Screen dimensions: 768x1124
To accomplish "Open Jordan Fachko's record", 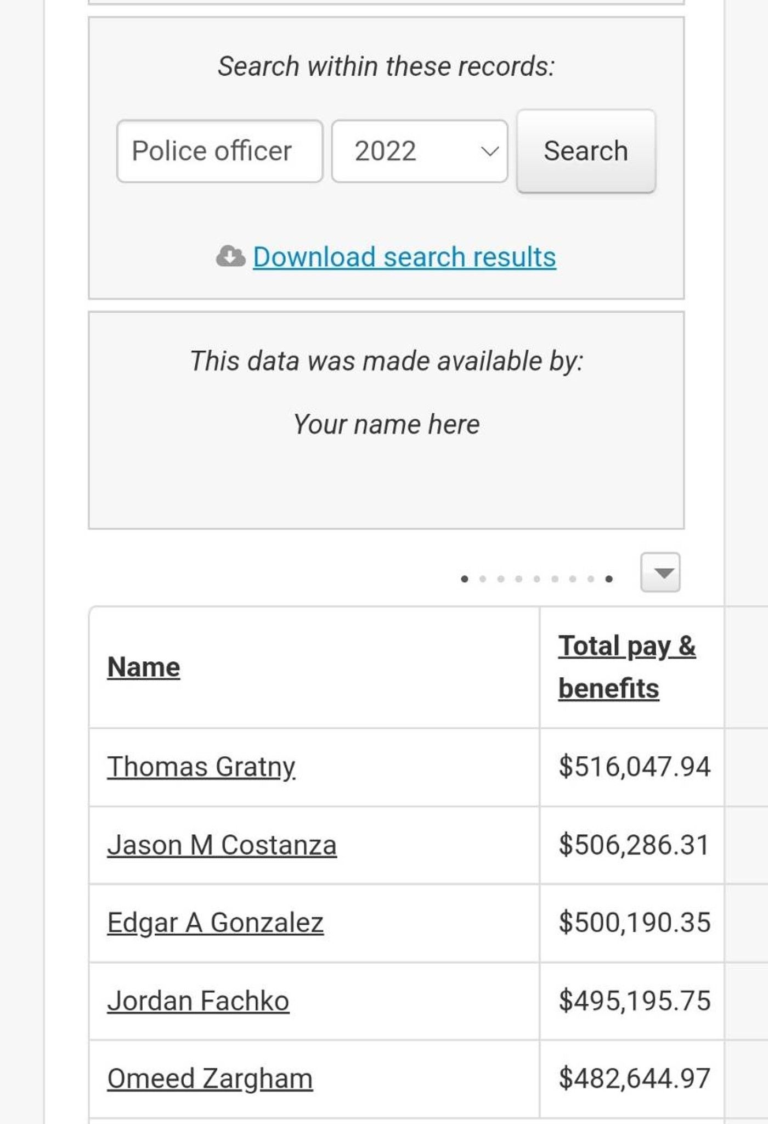I will click(198, 1001).
